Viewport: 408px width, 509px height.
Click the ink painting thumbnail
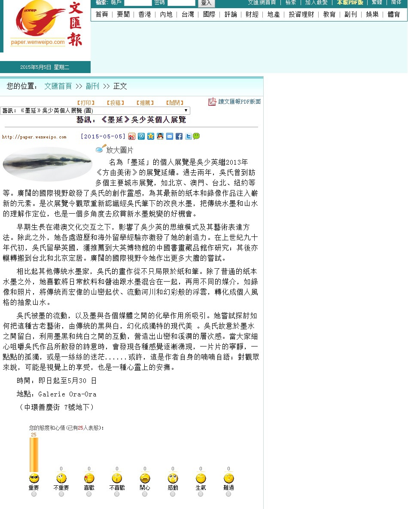point(48,164)
